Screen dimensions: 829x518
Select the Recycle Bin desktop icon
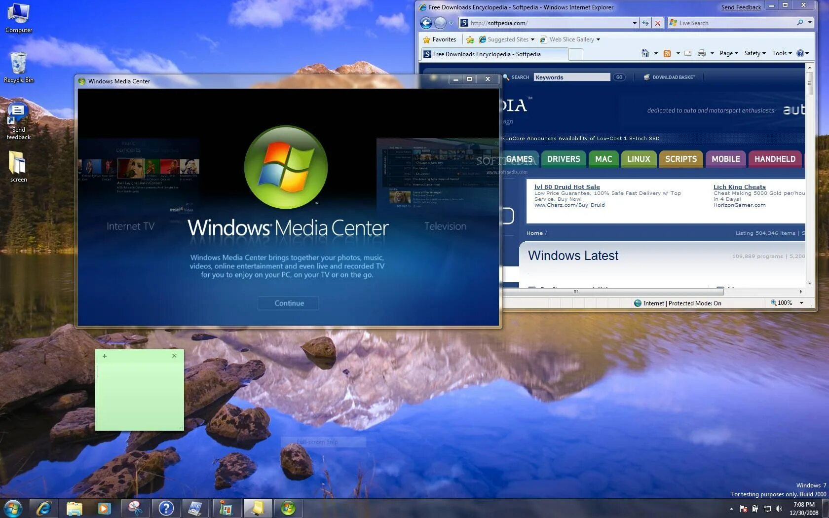point(19,67)
